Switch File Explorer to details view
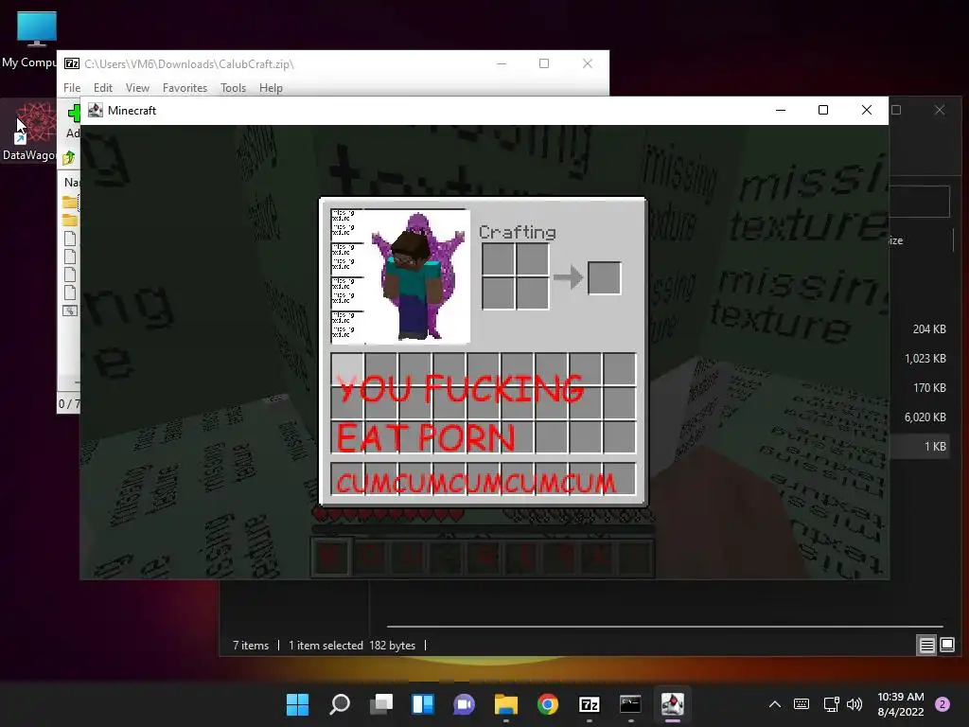This screenshot has height=727, width=969. click(x=926, y=646)
